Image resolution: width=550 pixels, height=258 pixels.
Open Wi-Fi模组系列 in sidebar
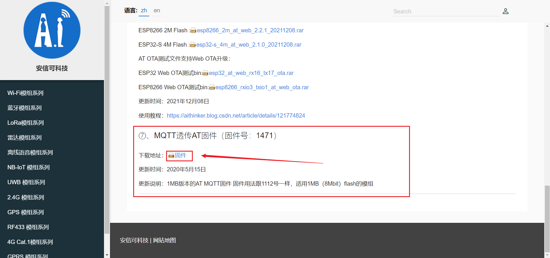click(x=25, y=93)
